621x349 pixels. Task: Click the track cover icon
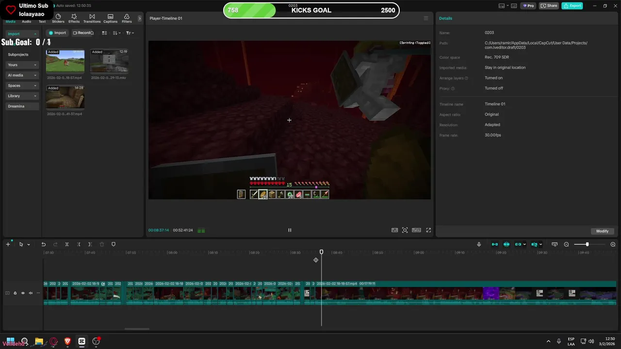tap(7, 293)
